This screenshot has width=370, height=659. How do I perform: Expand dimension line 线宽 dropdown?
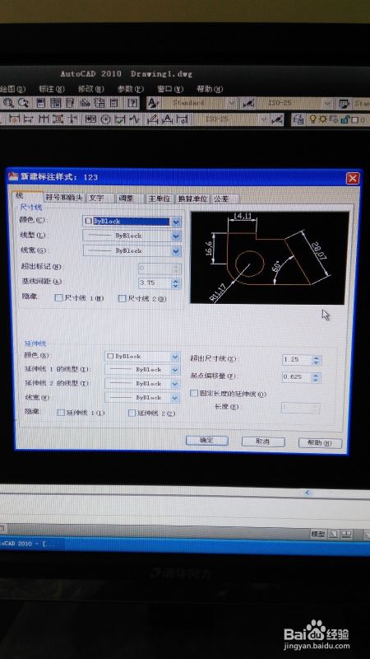click(176, 250)
